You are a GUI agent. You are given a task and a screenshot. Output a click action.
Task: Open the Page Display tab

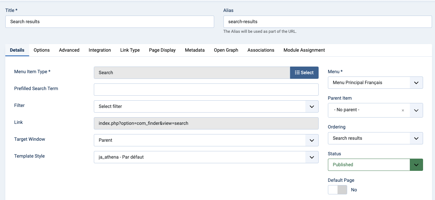pyautogui.click(x=162, y=50)
